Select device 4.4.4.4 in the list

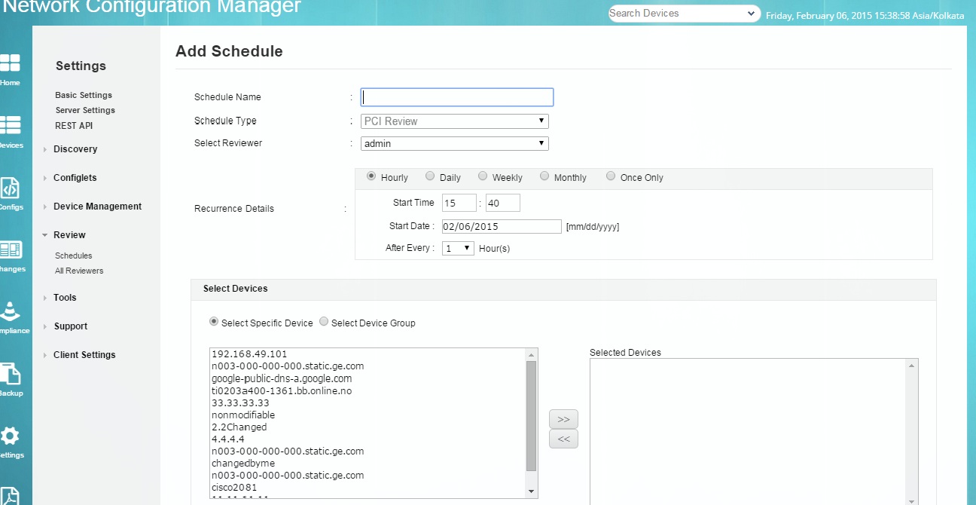pyautogui.click(x=227, y=439)
